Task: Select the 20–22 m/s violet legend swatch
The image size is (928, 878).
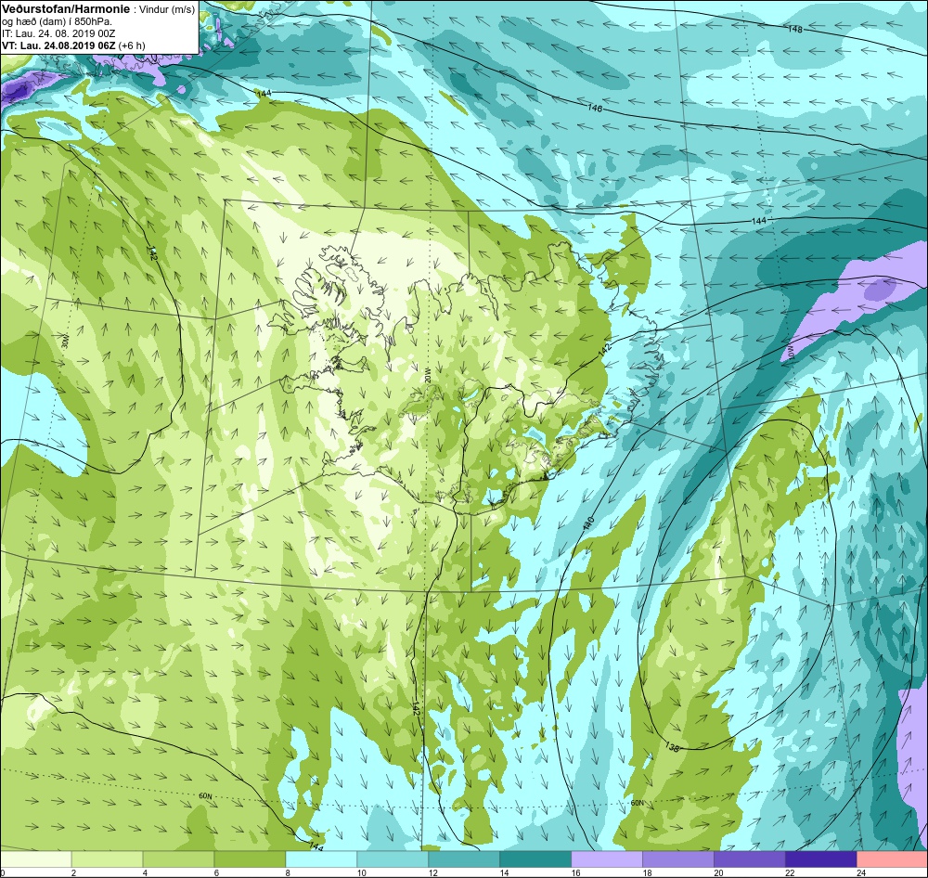Action: [749, 859]
